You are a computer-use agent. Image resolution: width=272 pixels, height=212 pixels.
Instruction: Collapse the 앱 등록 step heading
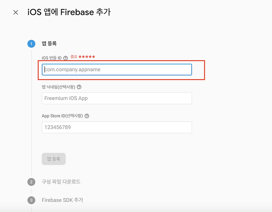coord(49,44)
